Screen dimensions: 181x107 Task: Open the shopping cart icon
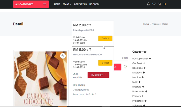(x=160, y=4)
